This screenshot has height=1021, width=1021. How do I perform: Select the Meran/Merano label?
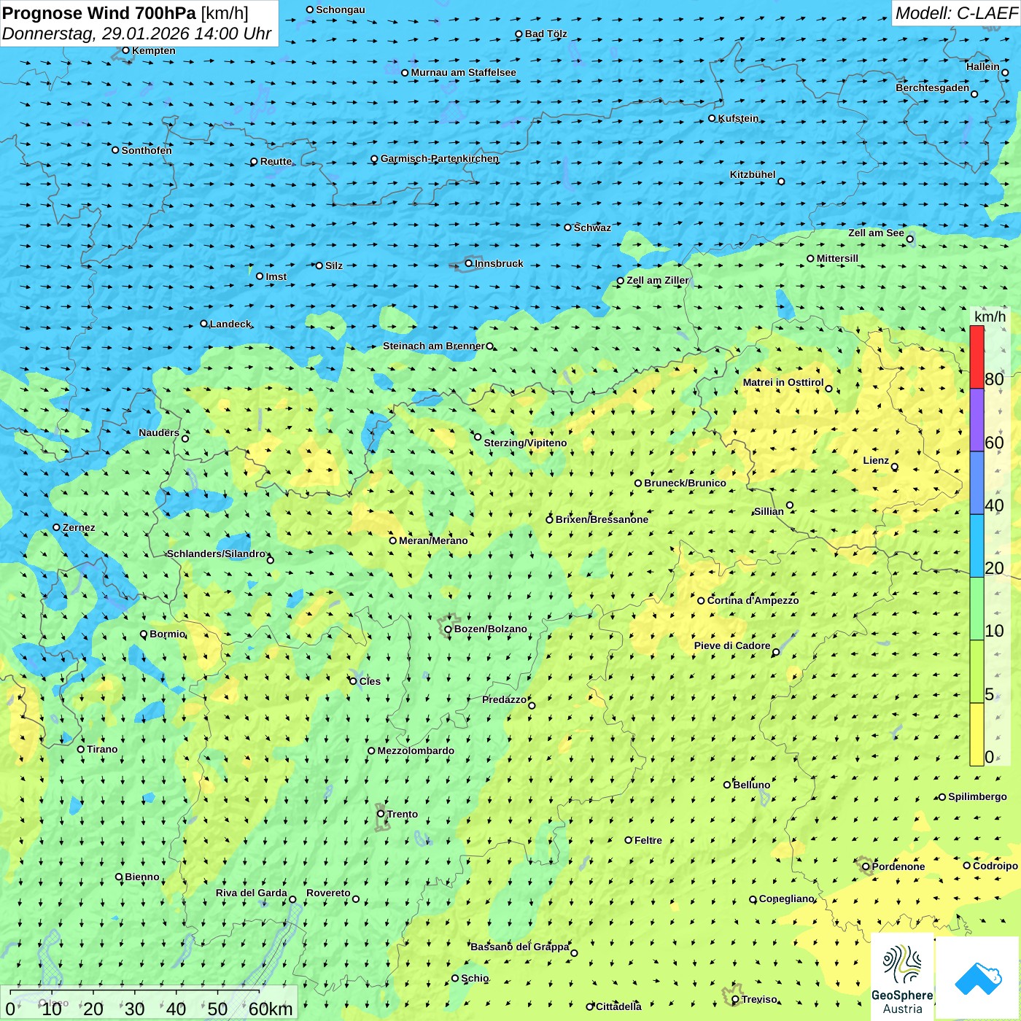tap(433, 540)
